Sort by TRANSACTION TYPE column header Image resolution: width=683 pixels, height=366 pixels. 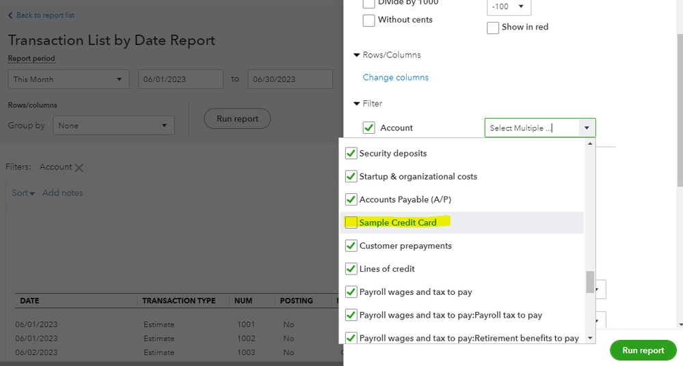click(x=178, y=300)
